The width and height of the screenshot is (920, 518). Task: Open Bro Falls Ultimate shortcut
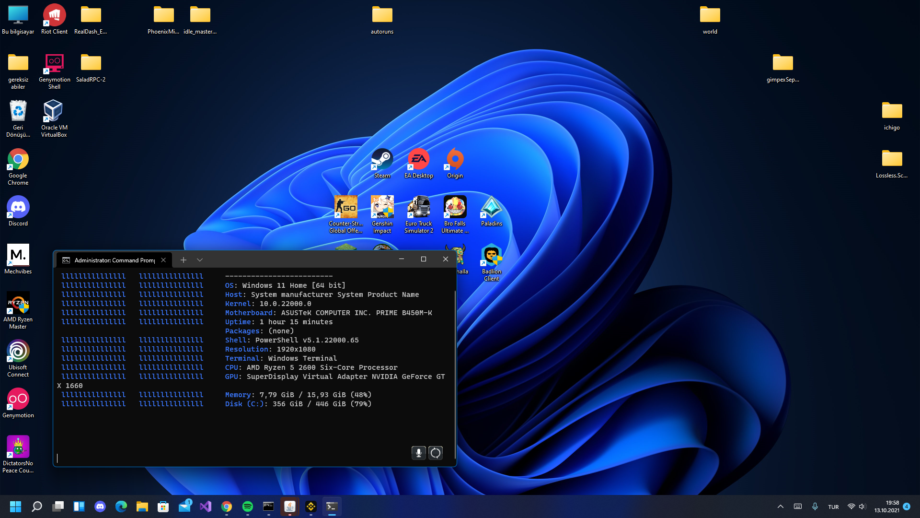click(x=455, y=214)
